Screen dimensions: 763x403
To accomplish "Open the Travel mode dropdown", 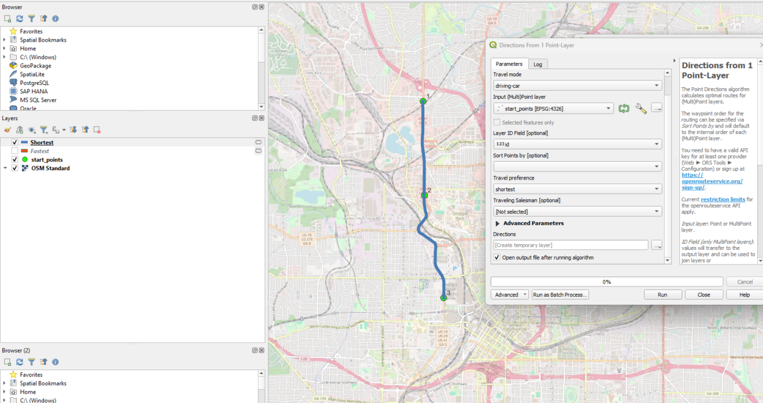I will (577, 86).
